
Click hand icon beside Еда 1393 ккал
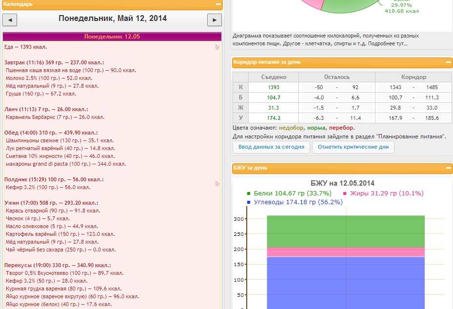(x=217, y=47)
